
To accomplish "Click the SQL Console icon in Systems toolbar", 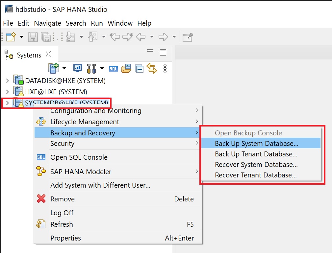I will (114, 69).
